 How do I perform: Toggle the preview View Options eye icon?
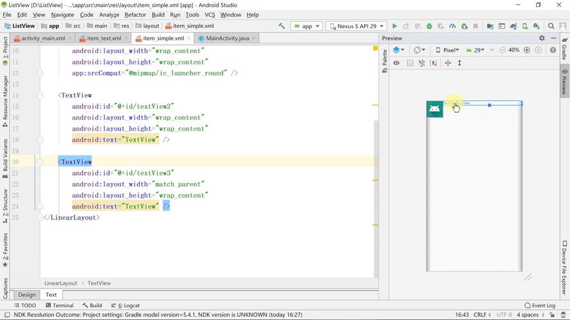pos(396,63)
